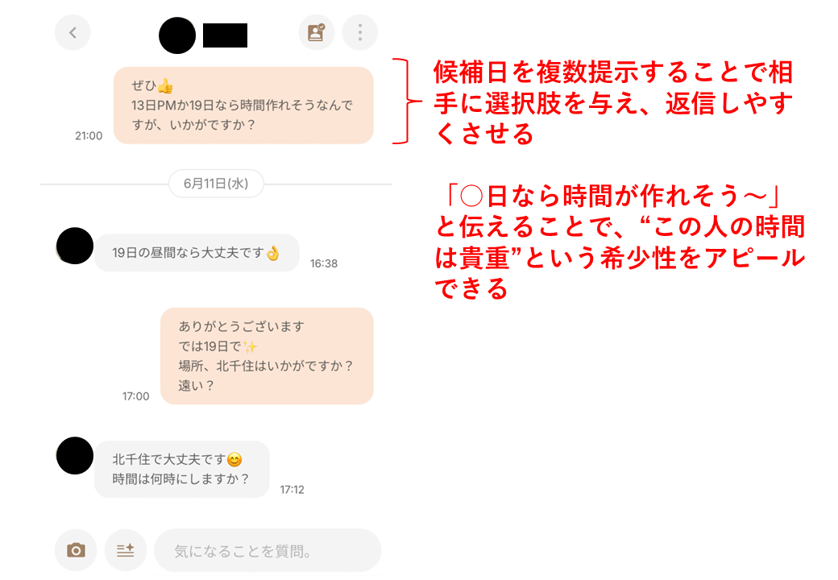The image size is (838, 580).
Task: Open the profile card icon in header
Action: click(x=317, y=32)
